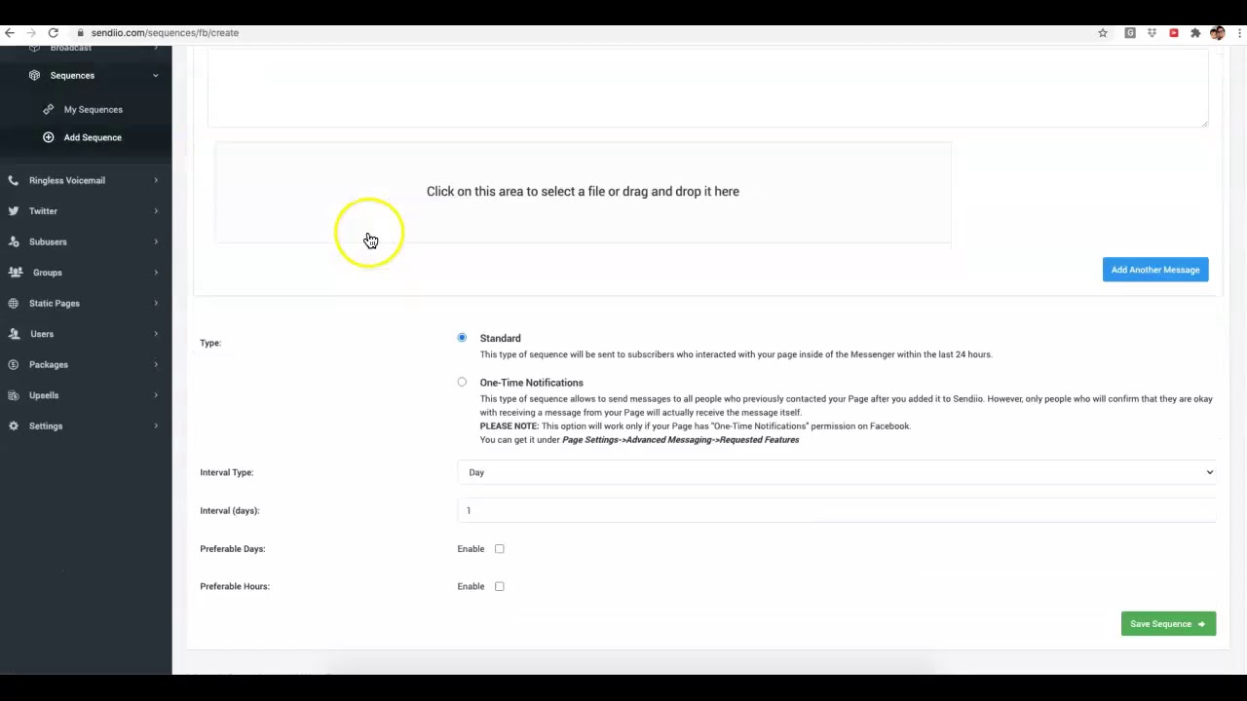The image size is (1247, 701).
Task: Open the browser profile avatar
Action: 1217,33
